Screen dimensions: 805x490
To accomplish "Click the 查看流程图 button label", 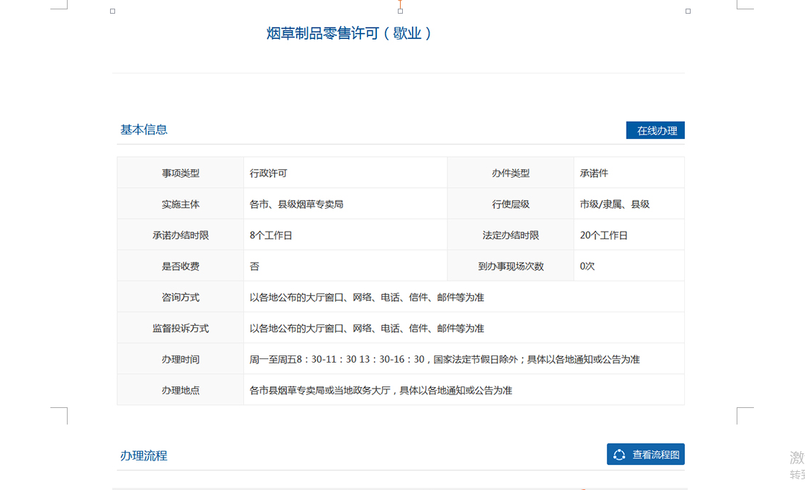I will 655,455.
